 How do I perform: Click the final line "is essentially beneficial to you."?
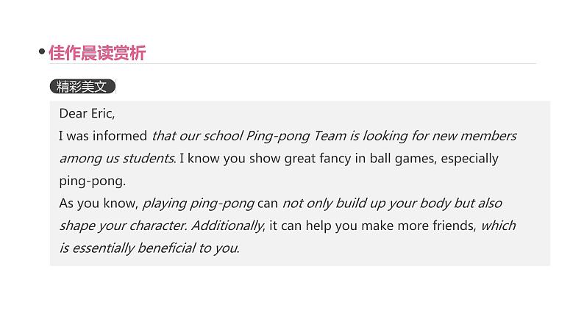tap(149, 248)
